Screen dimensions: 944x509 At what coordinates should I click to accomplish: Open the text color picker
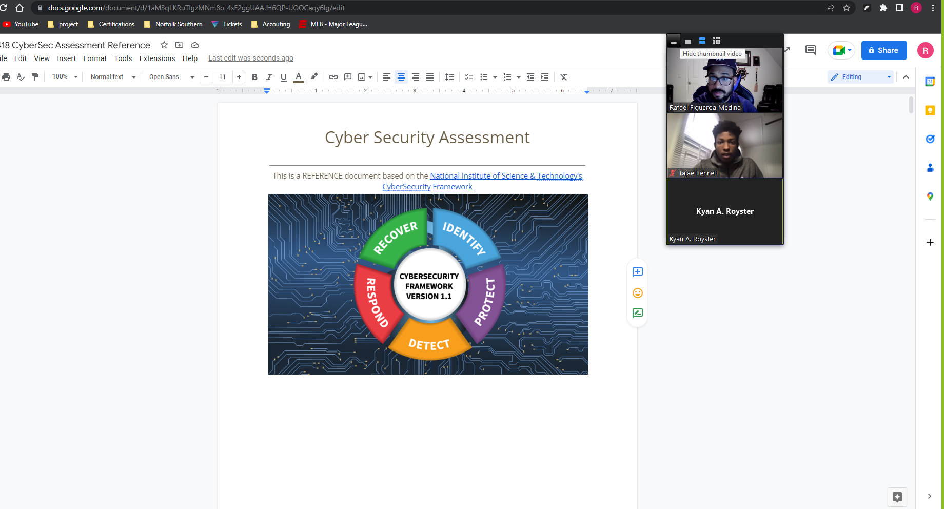pos(299,77)
